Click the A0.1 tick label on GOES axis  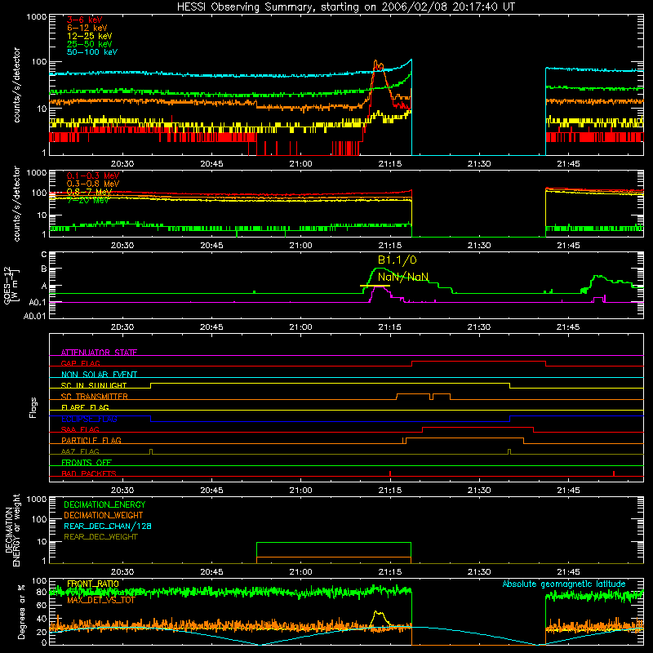click(37, 303)
